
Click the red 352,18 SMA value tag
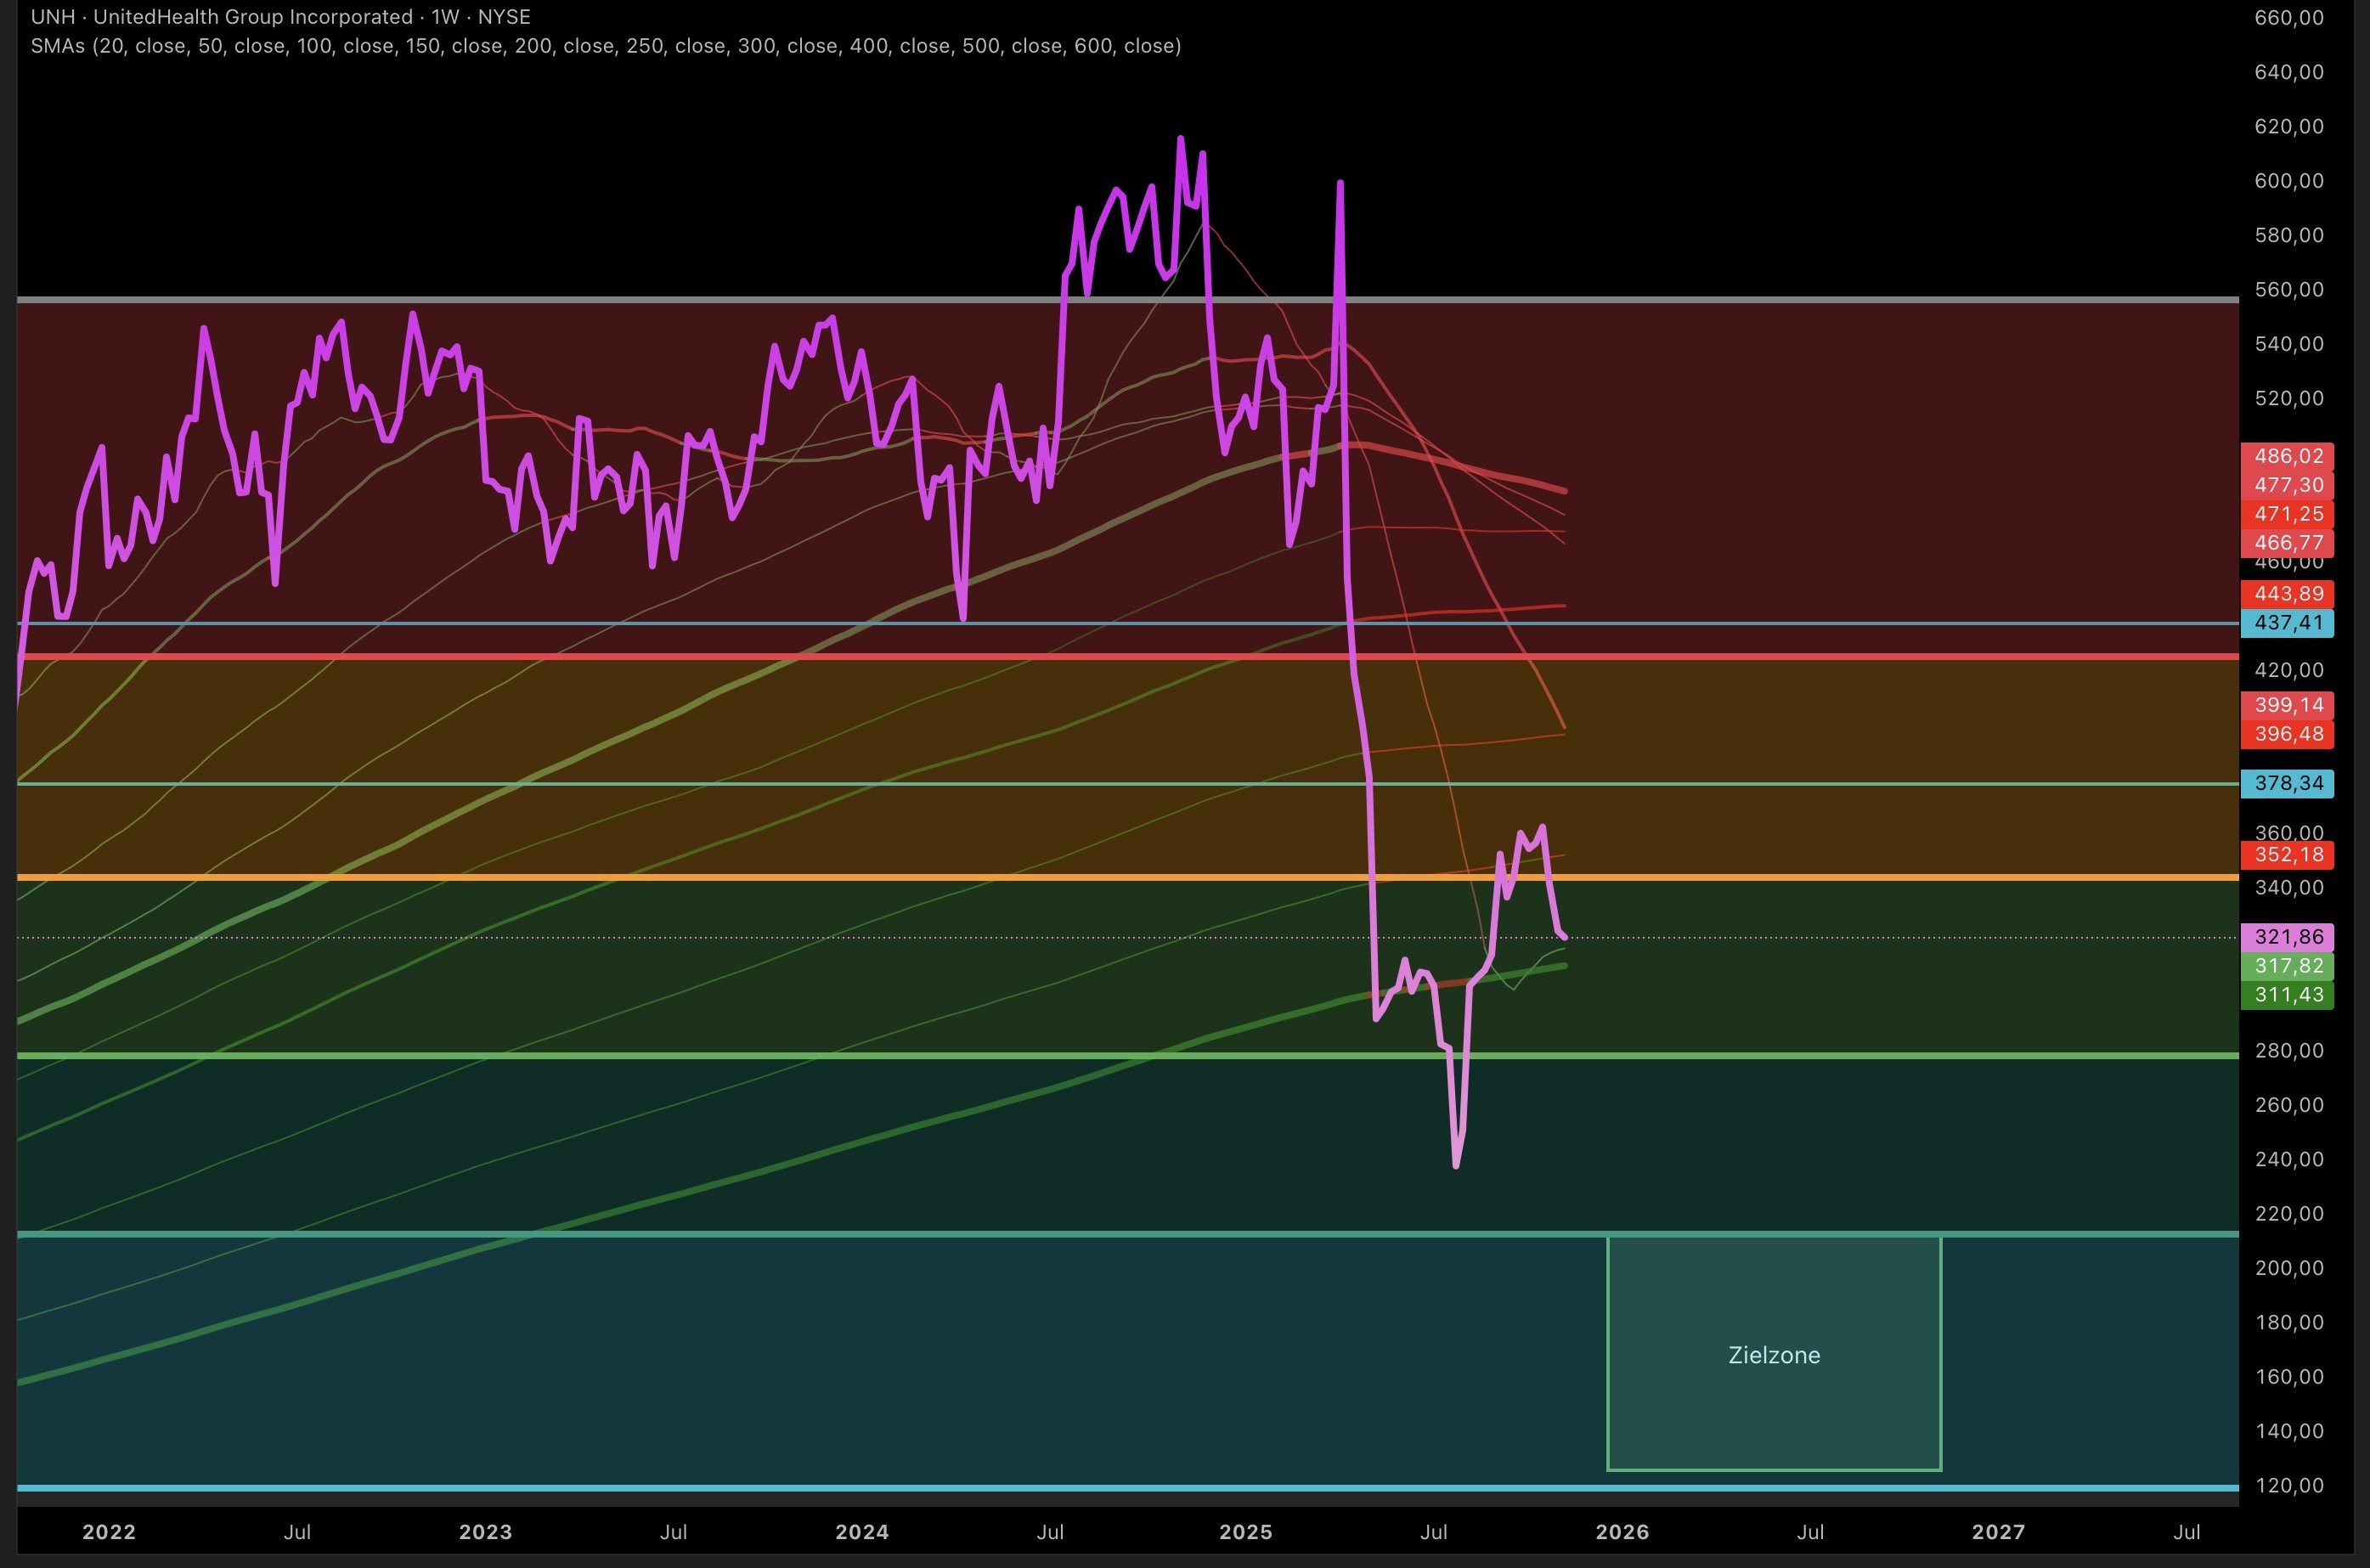coord(2288,855)
